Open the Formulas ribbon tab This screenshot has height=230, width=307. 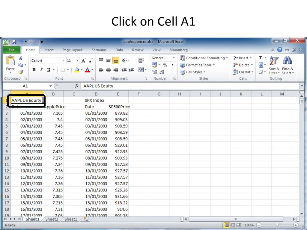[x=99, y=50]
